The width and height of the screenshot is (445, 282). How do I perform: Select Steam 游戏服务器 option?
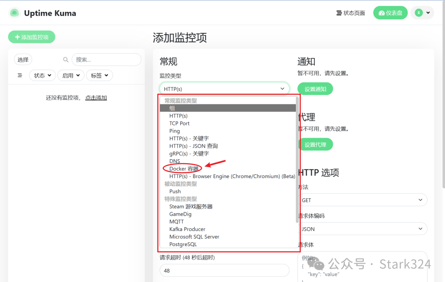pyautogui.click(x=227, y=207)
